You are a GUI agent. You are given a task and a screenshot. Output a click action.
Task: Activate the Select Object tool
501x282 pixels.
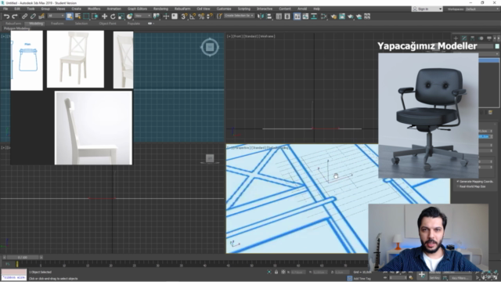pos(70,16)
